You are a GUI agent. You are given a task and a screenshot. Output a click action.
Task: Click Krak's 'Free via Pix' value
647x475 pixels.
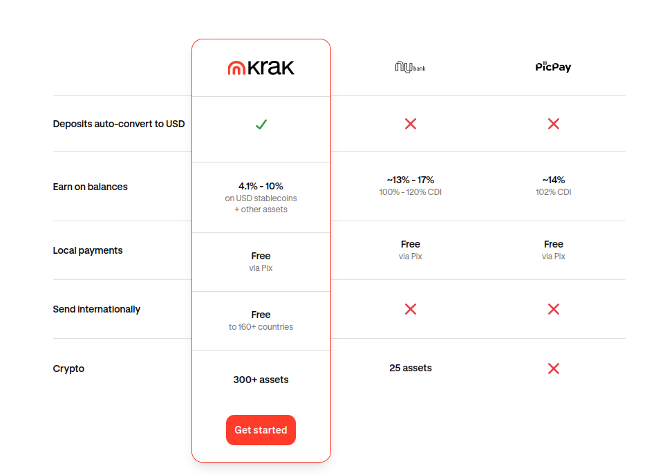click(x=261, y=261)
